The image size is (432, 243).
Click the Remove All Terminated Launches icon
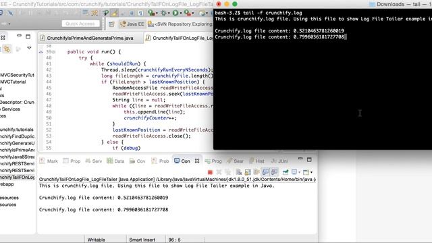[228, 172]
